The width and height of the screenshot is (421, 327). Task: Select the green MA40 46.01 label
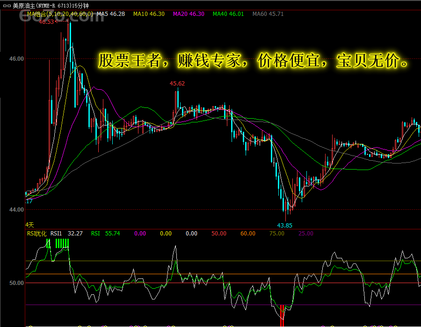pos(228,14)
